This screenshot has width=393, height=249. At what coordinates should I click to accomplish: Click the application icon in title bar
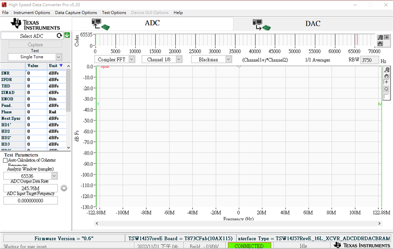(x=4, y=5)
